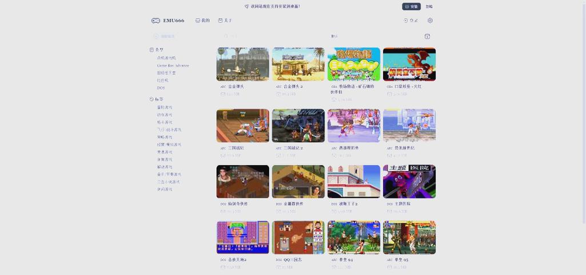This screenshot has width=586, height=275.
Task: Select the 冒险游戏 tag filter
Action: (x=165, y=107)
